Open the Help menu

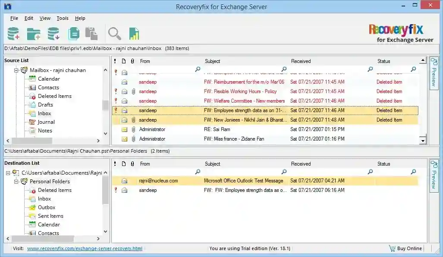pyautogui.click(x=80, y=18)
